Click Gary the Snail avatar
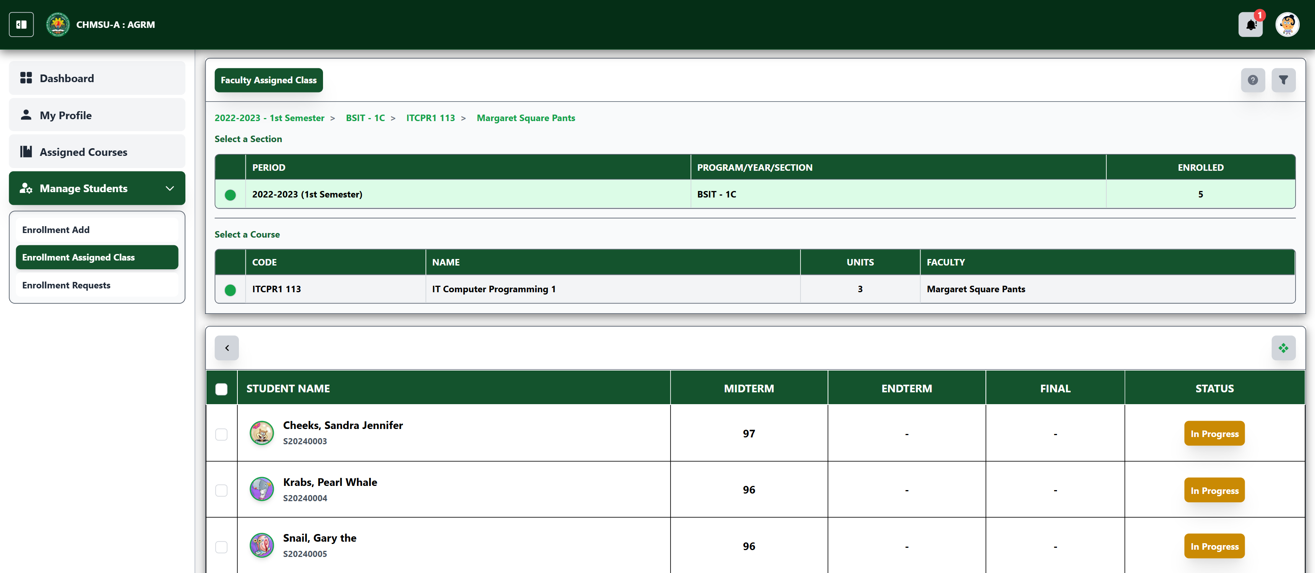The height and width of the screenshot is (573, 1315). (x=262, y=545)
